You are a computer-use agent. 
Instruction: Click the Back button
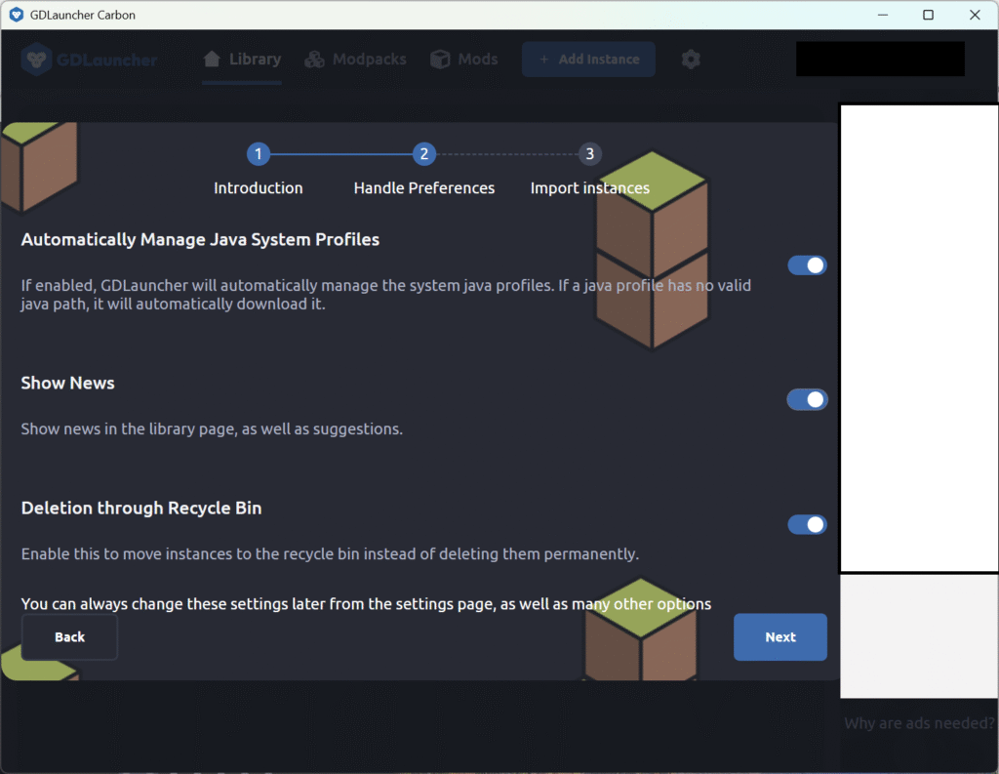point(69,637)
